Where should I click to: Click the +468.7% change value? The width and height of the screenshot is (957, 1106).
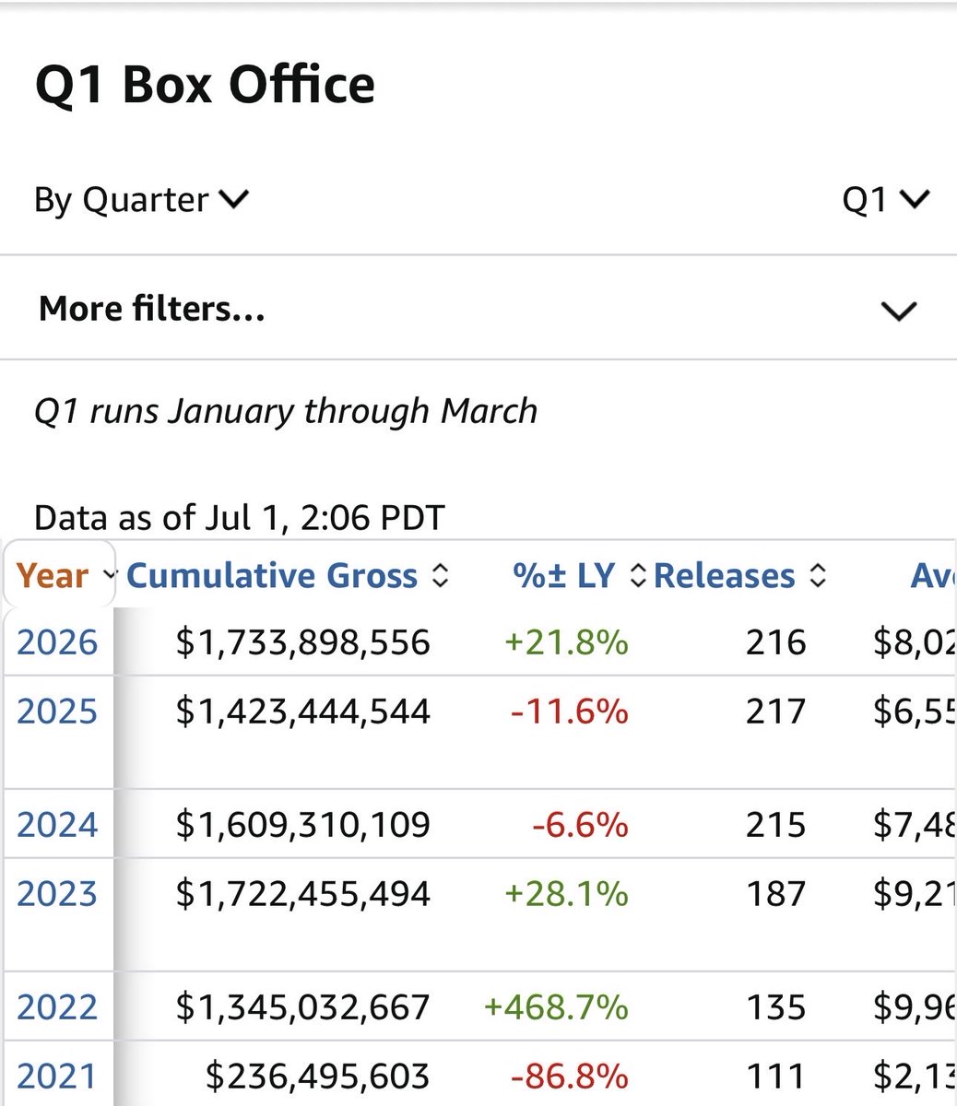pyautogui.click(x=556, y=1006)
